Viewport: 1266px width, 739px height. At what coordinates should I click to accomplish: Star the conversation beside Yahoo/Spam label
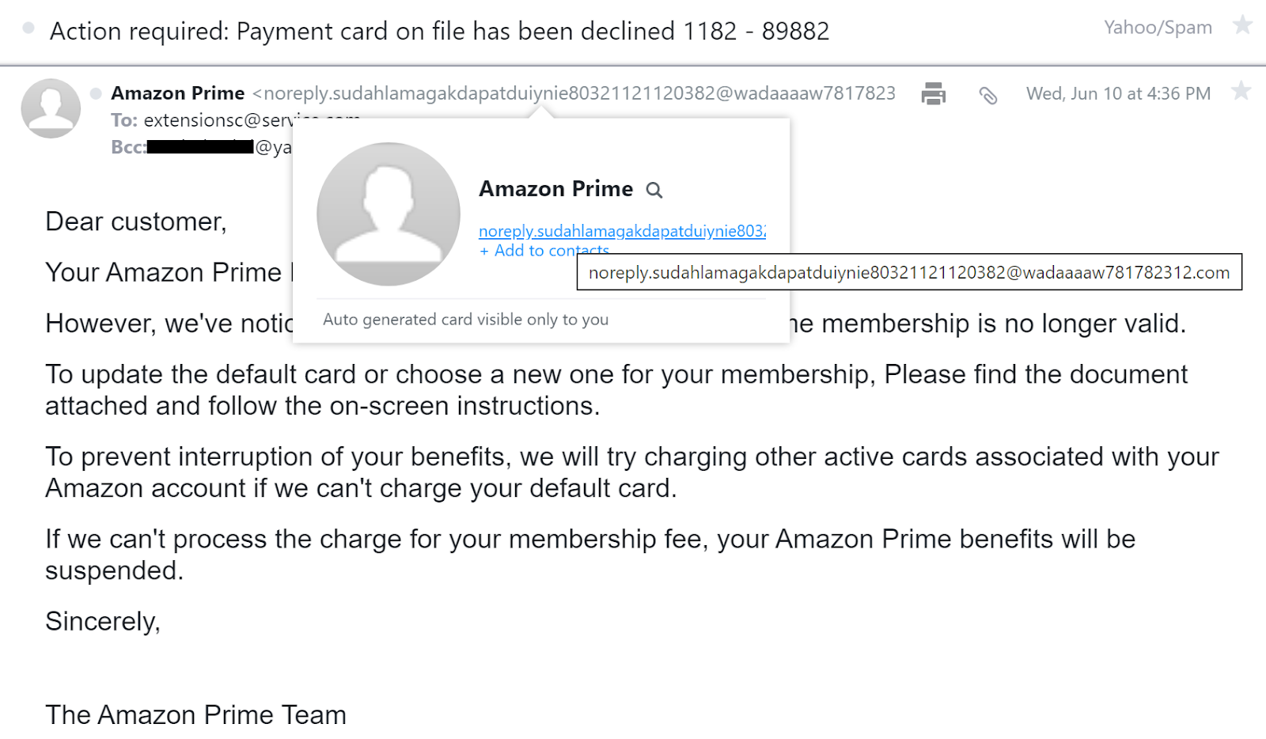click(x=1242, y=25)
